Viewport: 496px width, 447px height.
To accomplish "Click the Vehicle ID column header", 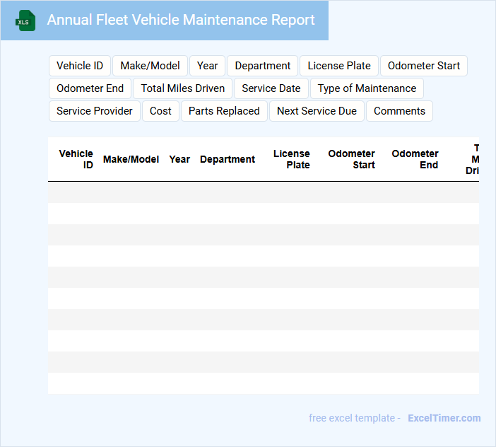I will [x=76, y=159].
